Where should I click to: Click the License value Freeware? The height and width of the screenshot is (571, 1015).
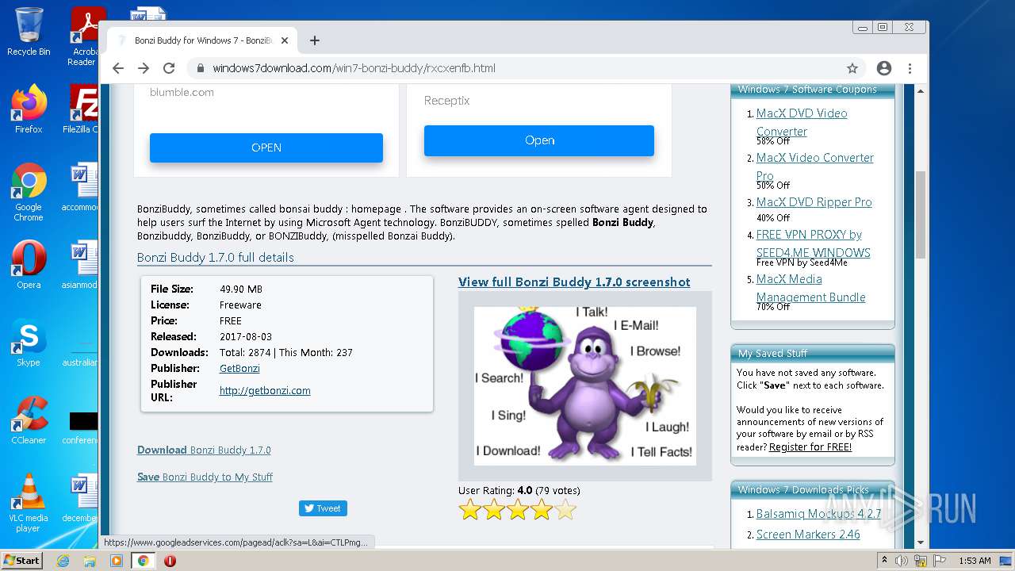(x=240, y=305)
